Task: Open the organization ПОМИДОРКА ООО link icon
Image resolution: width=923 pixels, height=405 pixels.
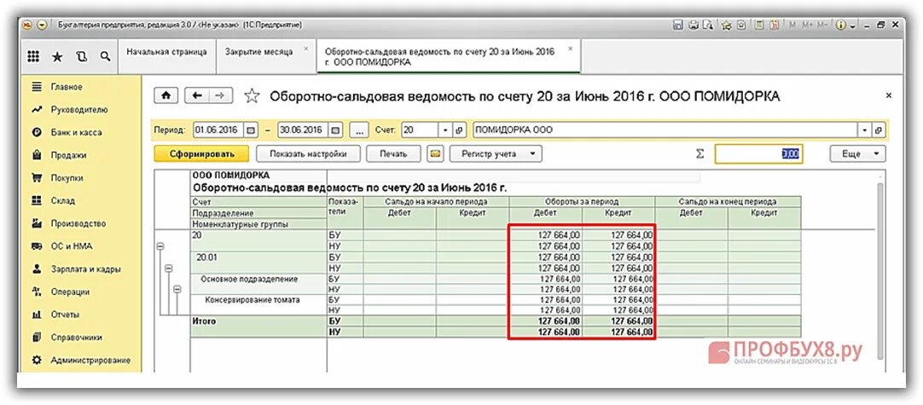Action: pos(879,130)
